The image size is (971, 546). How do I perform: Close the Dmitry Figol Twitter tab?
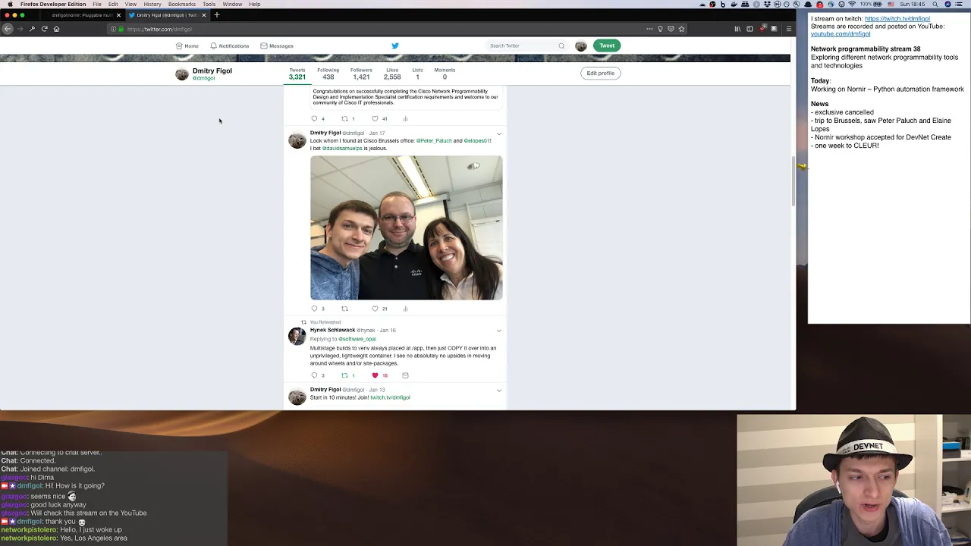(203, 15)
